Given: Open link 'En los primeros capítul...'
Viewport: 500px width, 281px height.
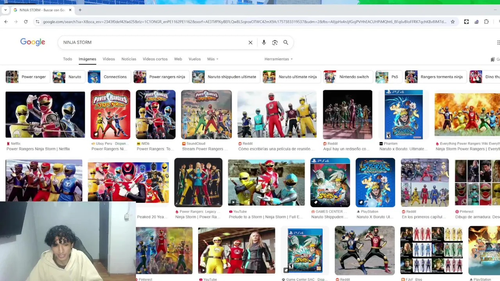Looking at the screenshot, I should pos(423,217).
